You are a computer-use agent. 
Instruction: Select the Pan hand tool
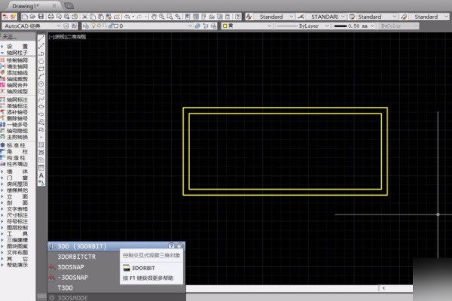(154, 17)
